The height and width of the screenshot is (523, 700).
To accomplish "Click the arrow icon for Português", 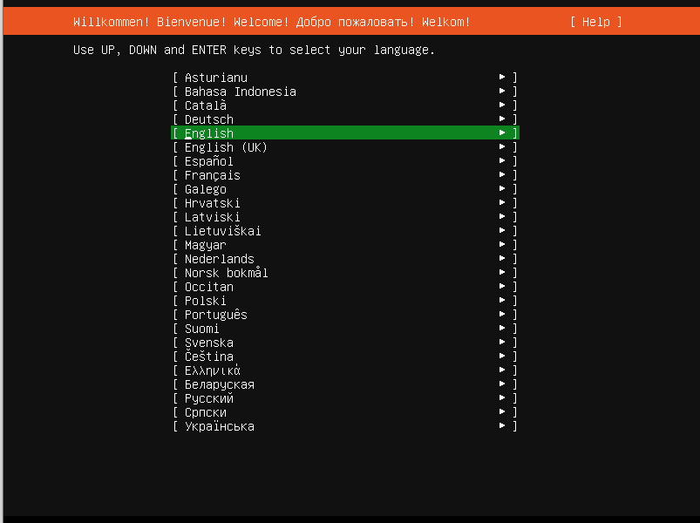I will coord(502,315).
